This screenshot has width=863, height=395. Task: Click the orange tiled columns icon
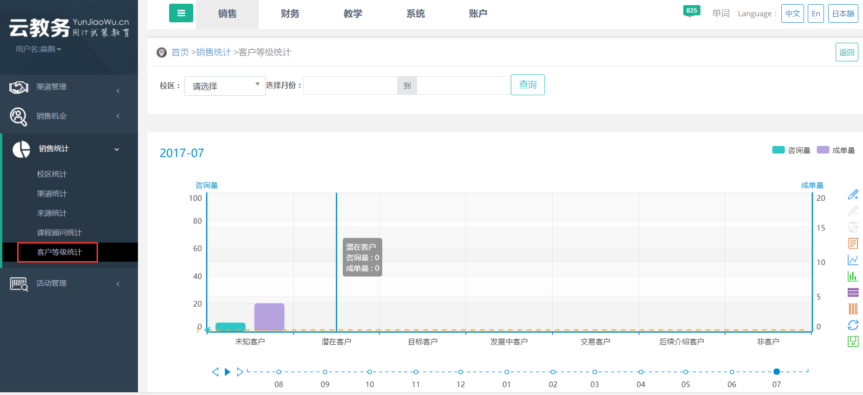coord(853,309)
